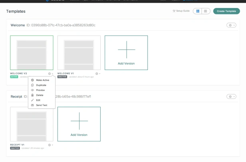Add a version to Welcome template
Image resolution: width=246 pixels, height=162 pixels.
[126, 53]
